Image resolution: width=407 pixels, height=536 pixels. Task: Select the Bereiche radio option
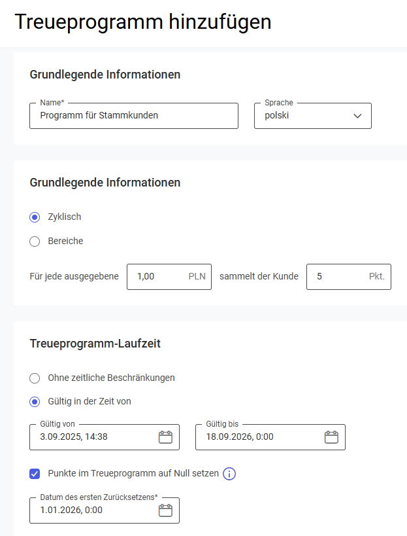click(35, 241)
